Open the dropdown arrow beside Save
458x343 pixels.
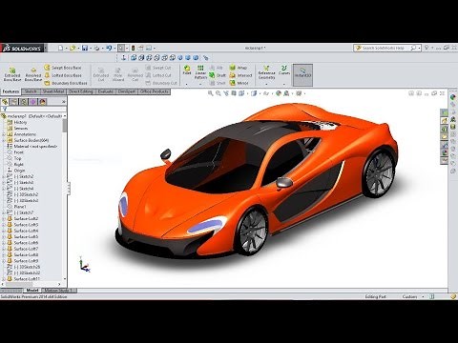[91, 49]
